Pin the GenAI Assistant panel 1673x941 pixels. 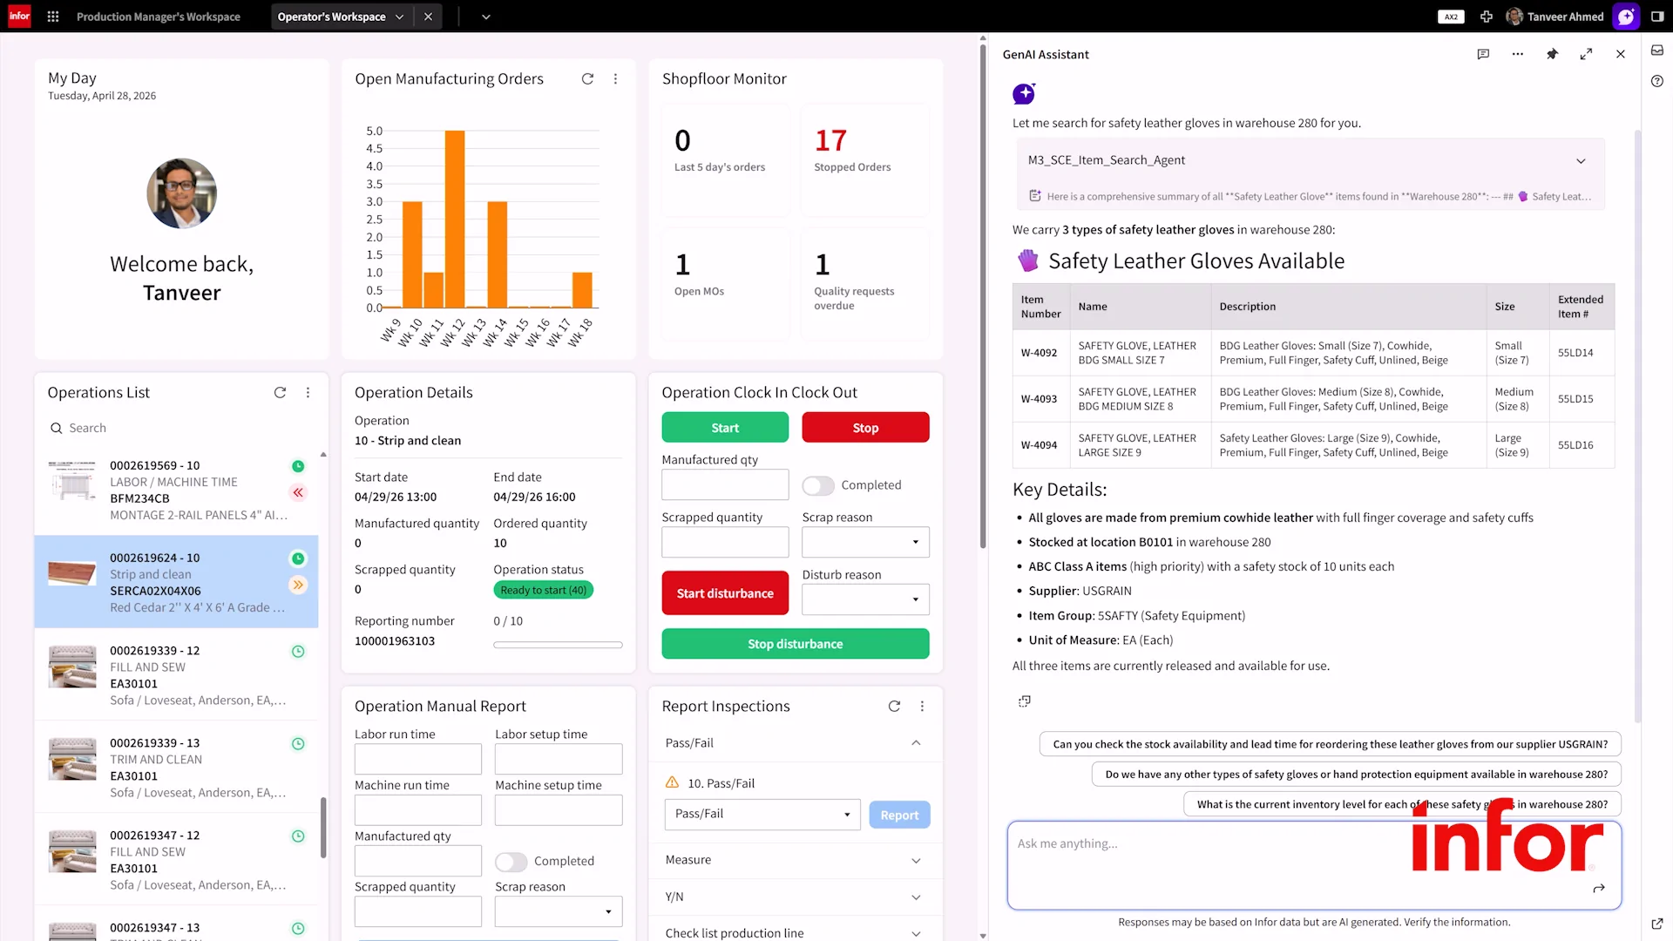[1552, 54]
